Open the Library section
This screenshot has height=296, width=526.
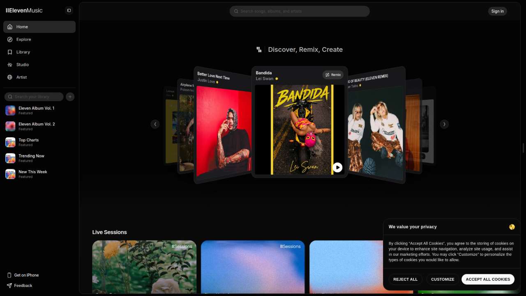pyautogui.click(x=39, y=52)
